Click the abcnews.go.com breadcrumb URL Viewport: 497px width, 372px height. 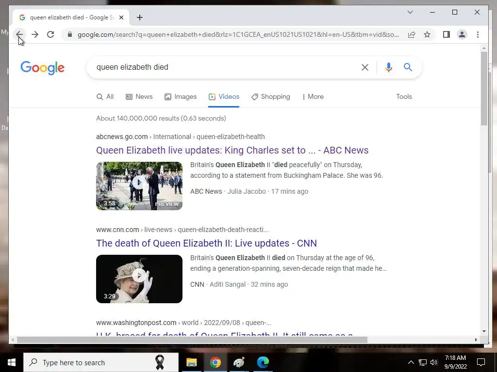click(181, 137)
